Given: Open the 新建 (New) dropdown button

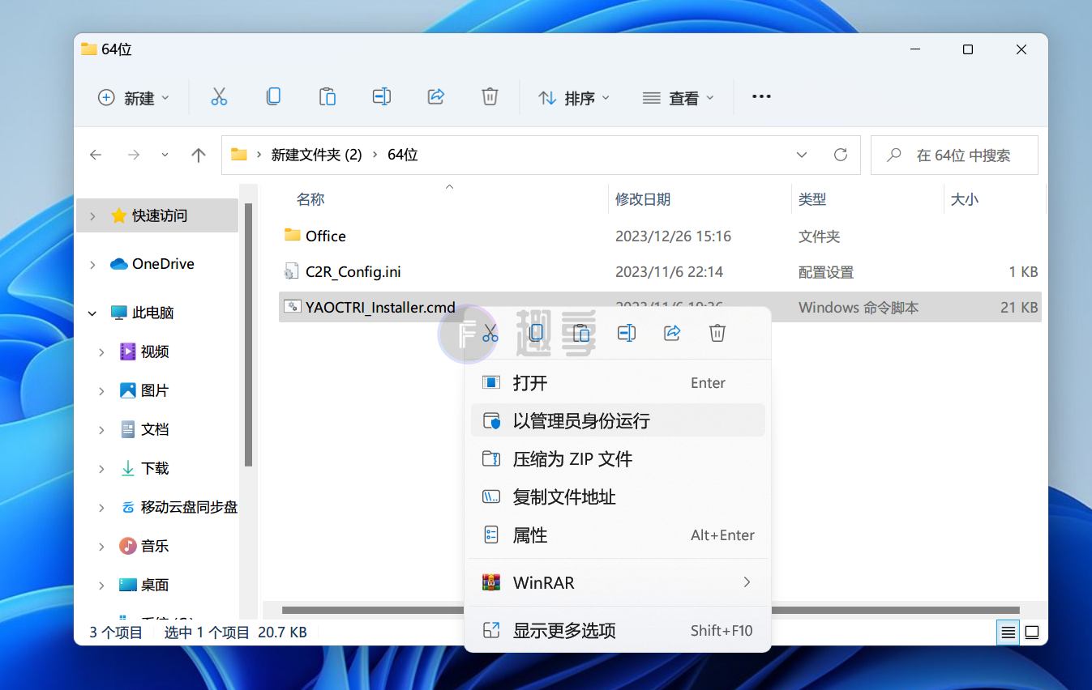Looking at the screenshot, I should (x=134, y=97).
